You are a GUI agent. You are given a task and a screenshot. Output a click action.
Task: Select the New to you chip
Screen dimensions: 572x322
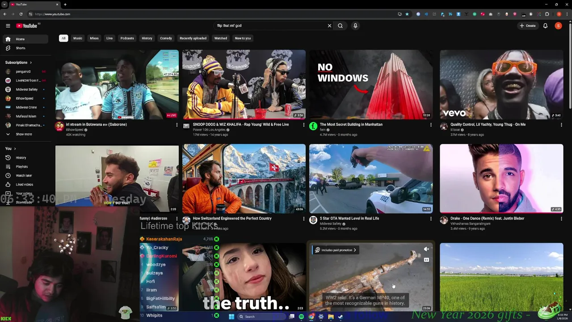[x=243, y=38]
